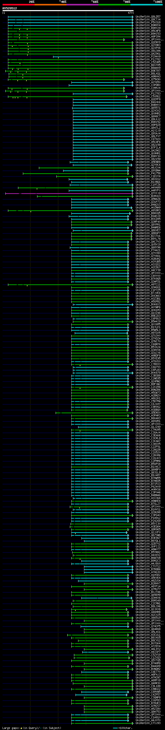Select hit UniRef100_A8JC04
165x730 pixels.
point(148,168)
